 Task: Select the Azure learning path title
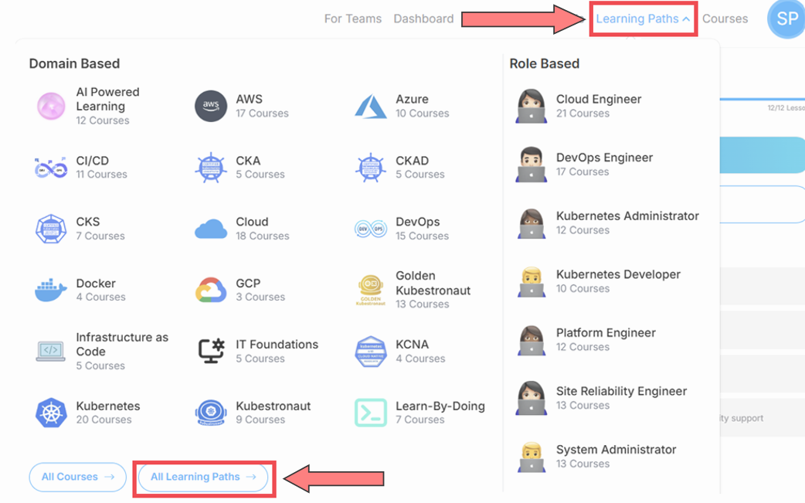pos(412,99)
